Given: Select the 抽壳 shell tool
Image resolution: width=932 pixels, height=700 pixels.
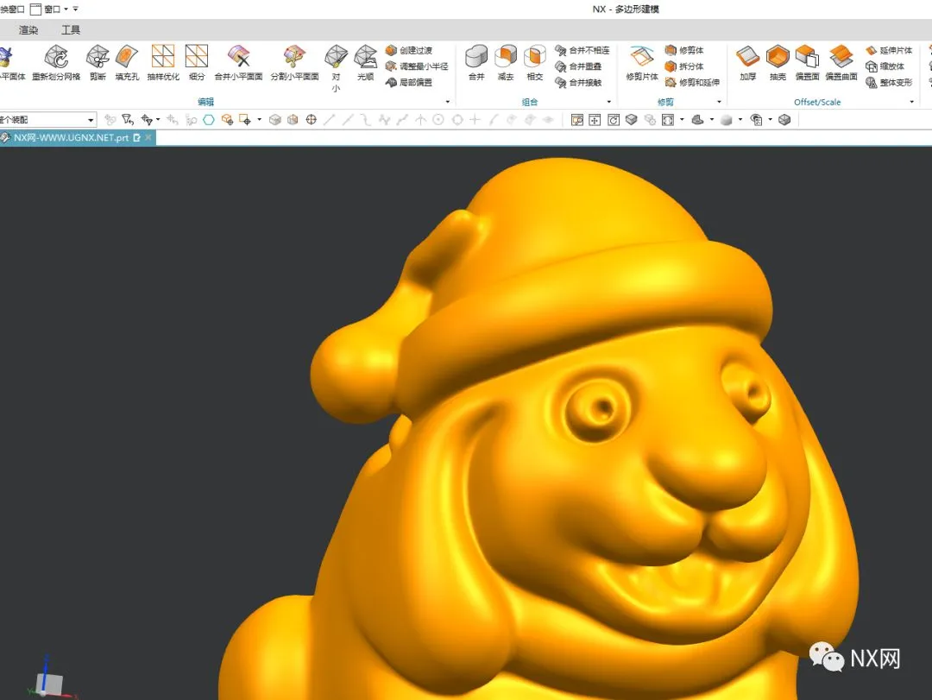Looking at the screenshot, I should (x=778, y=62).
